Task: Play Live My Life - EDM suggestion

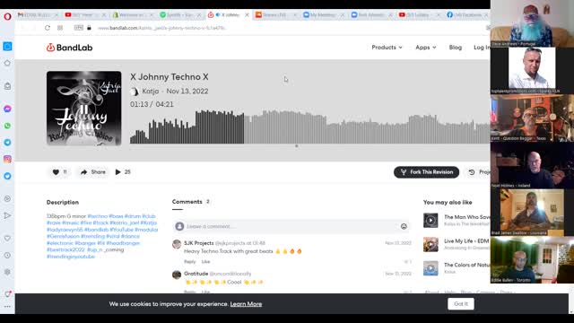Action: [430, 244]
